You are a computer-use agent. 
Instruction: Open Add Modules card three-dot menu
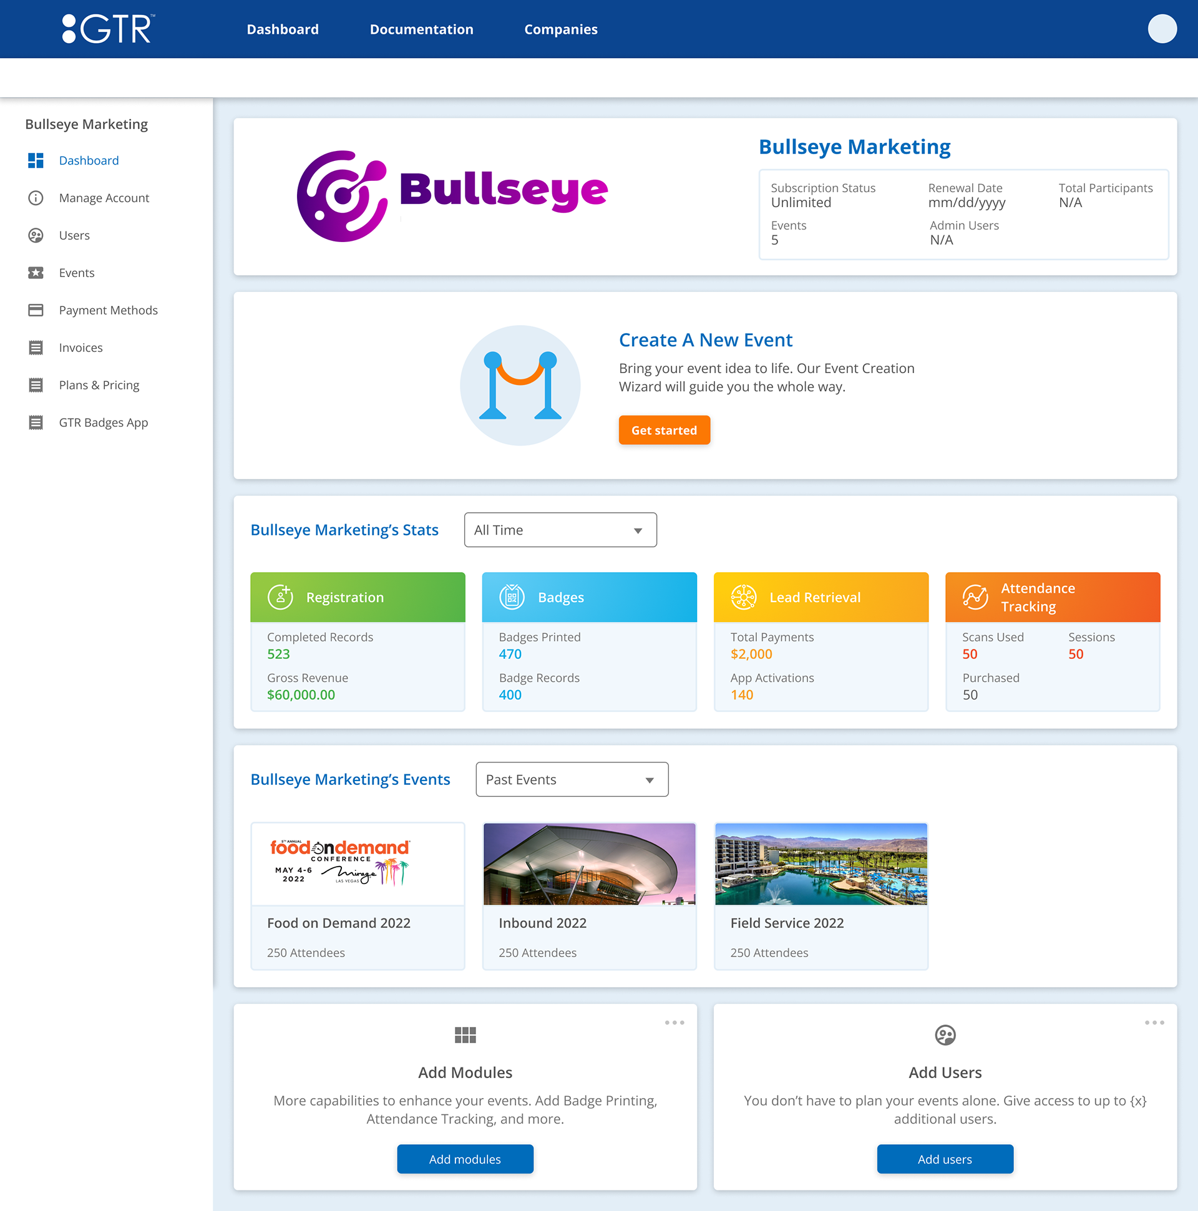pyautogui.click(x=674, y=1023)
